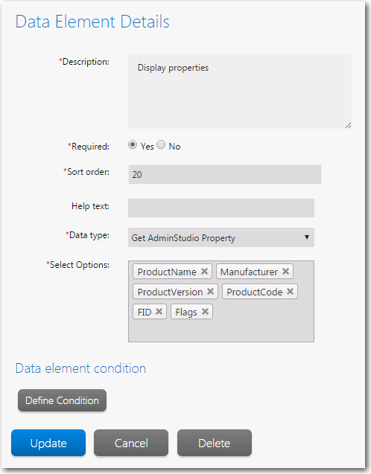
Task: Remove the Manufacturer tag
Action: point(285,271)
